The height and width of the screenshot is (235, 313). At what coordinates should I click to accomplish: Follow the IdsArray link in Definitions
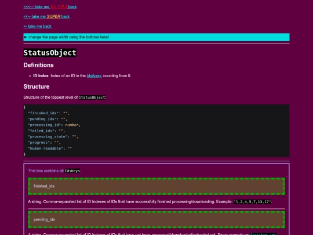(94, 76)
